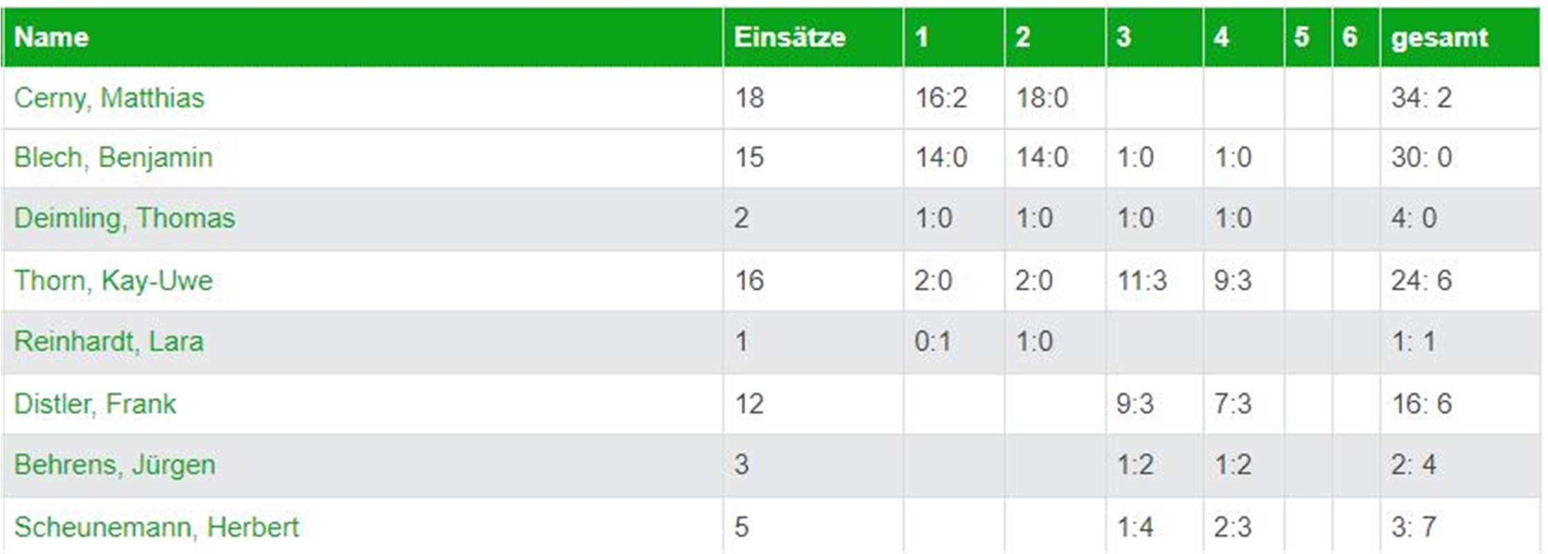Open player link Reinhardt, Lara
This screenshot has height=554, width=1548.
coord(109,341)
